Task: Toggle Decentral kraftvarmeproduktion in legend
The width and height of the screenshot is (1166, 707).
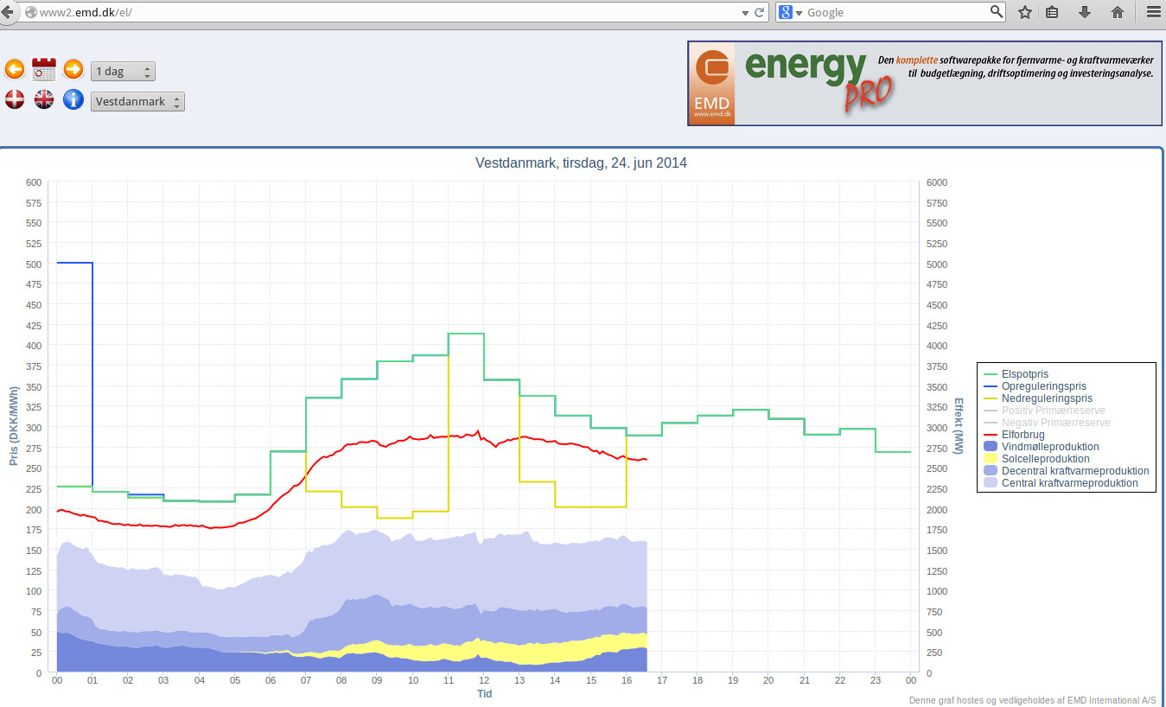Action: click(1067, 471)
